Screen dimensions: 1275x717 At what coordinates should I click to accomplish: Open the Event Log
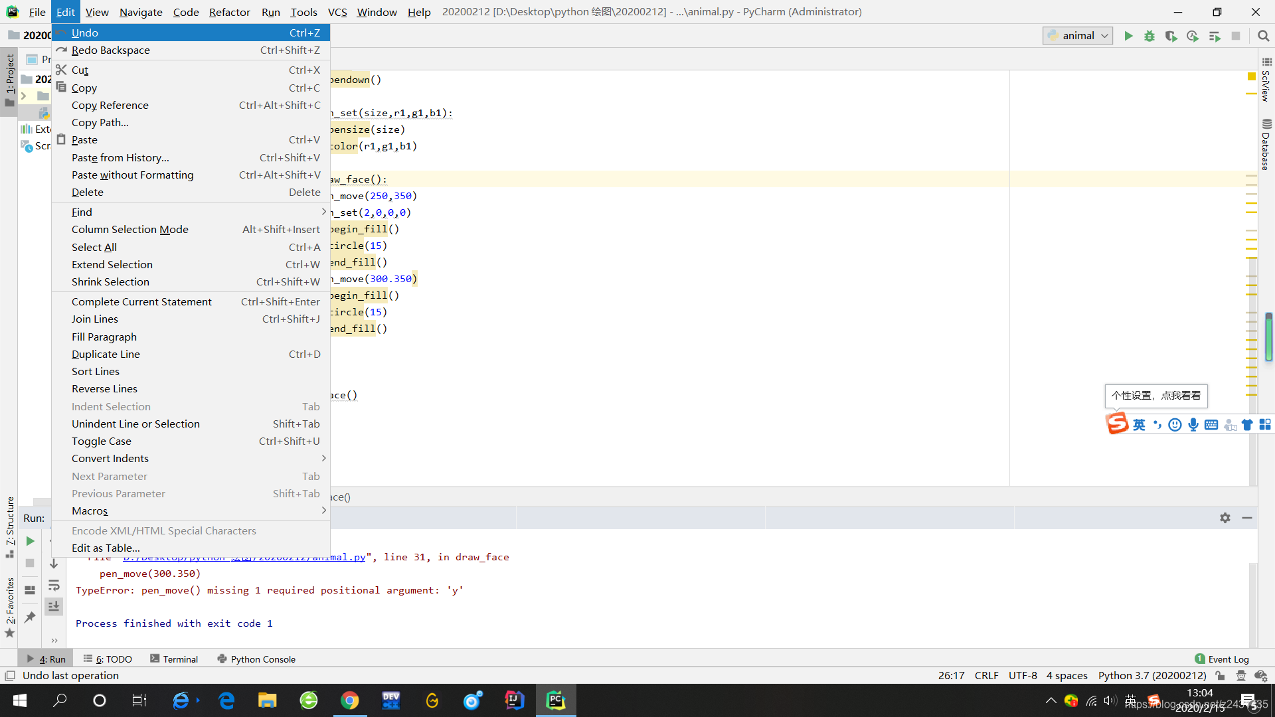tap(1222, 659)
